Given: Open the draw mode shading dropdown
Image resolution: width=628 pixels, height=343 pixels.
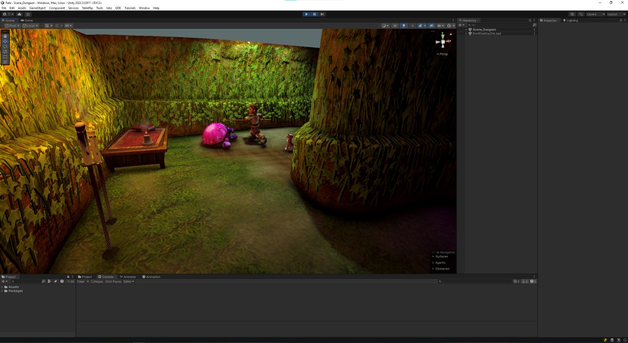Looking at the screenshot, I should (x=385, y=26).
